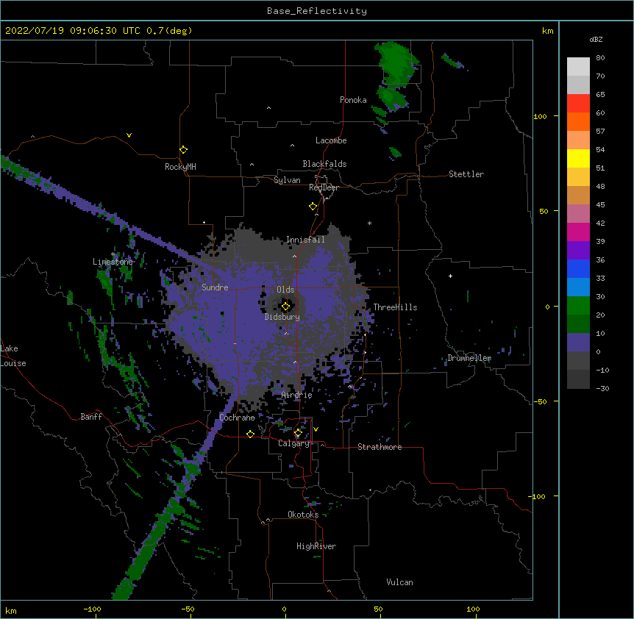
Task: Pick the bright green 20-30 dBZ legend swatch
Action: point(578,306)
